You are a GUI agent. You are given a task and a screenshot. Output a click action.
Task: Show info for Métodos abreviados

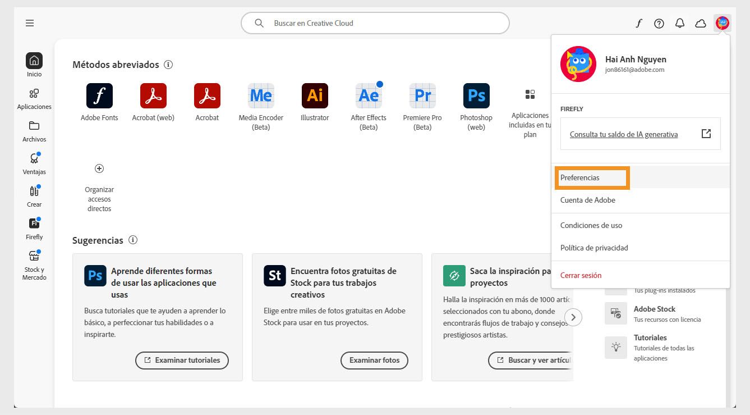pos(168,65)
